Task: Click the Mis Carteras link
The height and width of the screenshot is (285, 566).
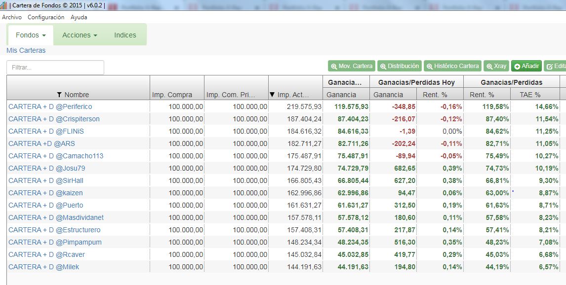Action: [x=26, y=50]
